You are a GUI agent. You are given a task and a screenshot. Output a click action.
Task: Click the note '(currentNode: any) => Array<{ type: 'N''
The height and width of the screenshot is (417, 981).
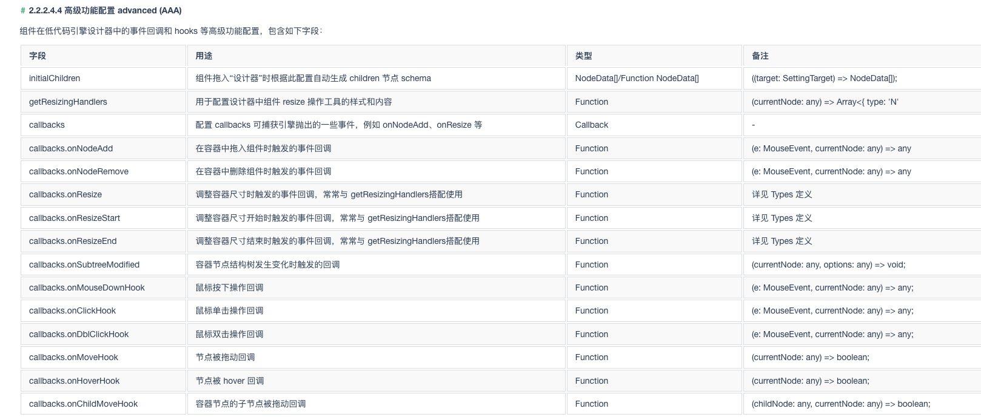[x=825, y=102]
